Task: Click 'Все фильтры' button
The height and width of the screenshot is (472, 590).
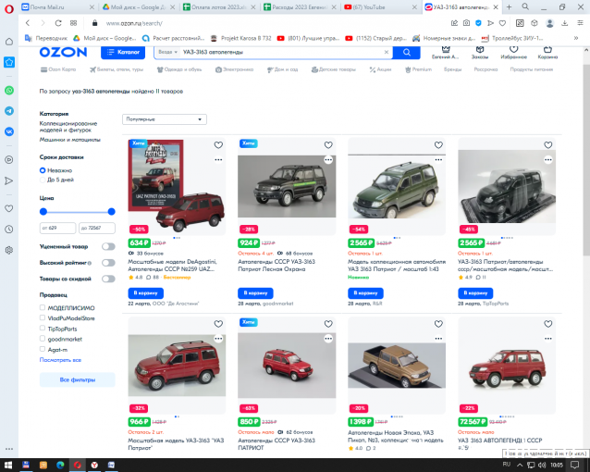Action: [77, 380]
